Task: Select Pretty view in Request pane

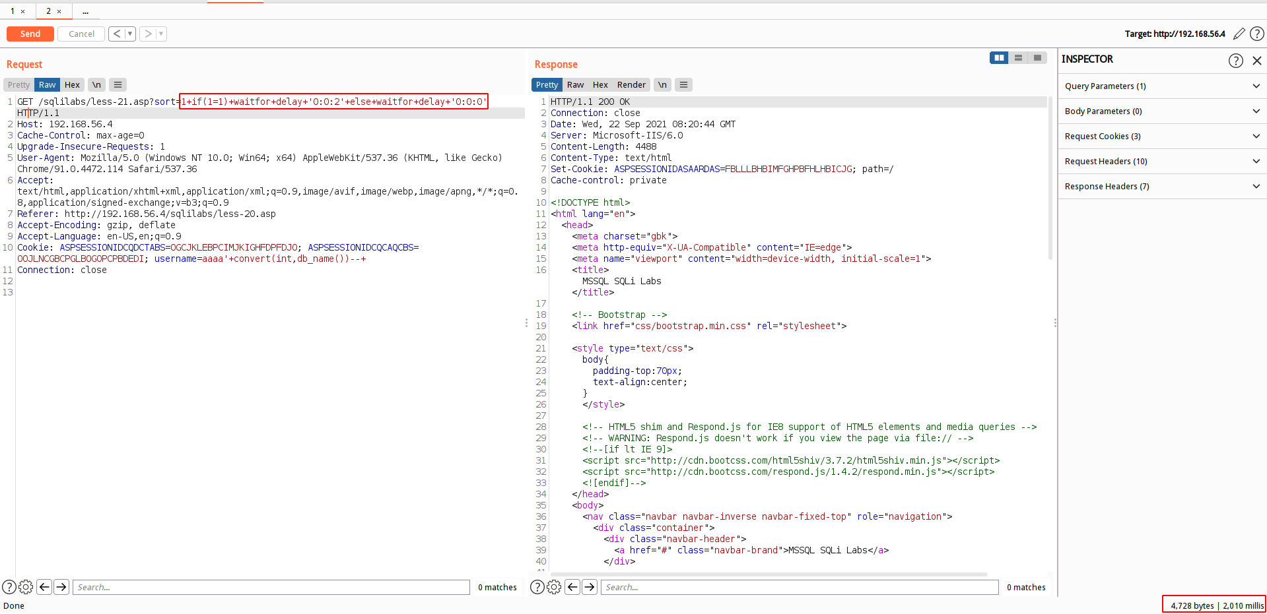Action: [x=18, y=84]
